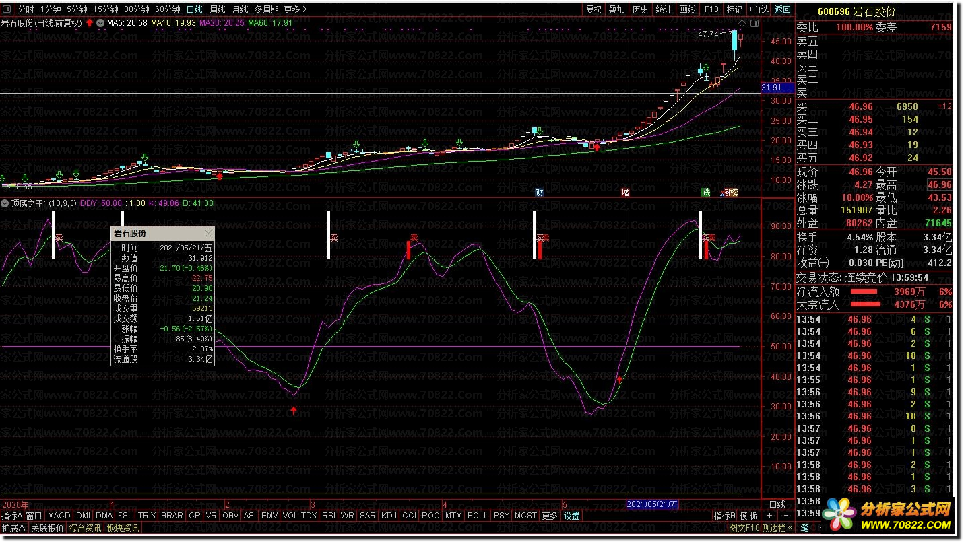Click the 叠加 overlay button
This screenshot has width=964, height=542.
(x=616, y=10)
